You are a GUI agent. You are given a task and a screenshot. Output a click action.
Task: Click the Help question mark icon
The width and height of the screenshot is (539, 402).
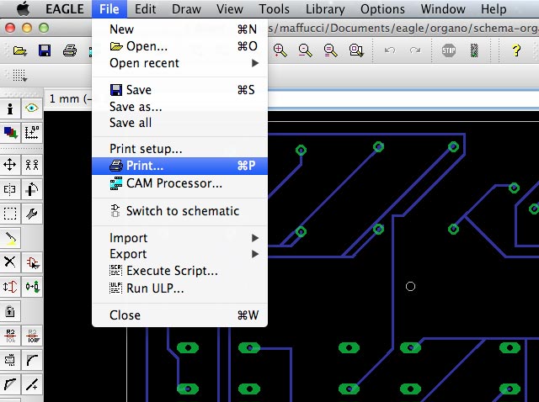point(516,51)
